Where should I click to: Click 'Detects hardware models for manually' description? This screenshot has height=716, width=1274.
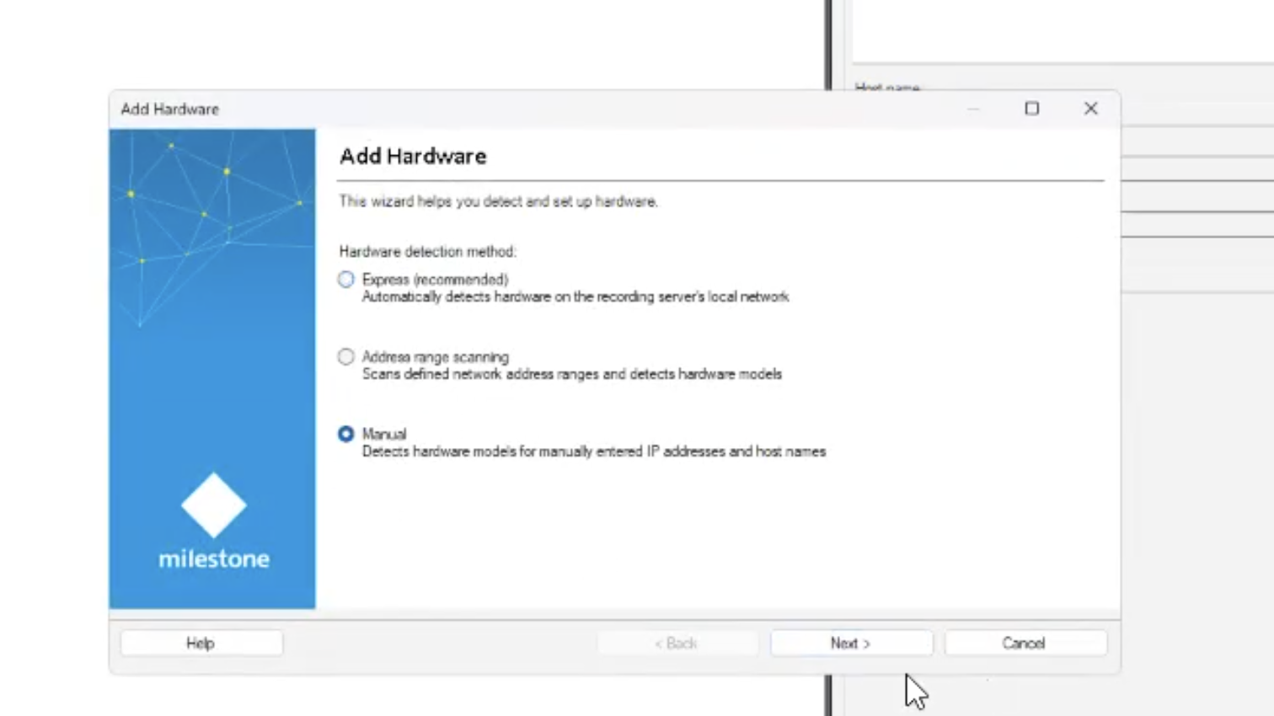tap(594, 452)
